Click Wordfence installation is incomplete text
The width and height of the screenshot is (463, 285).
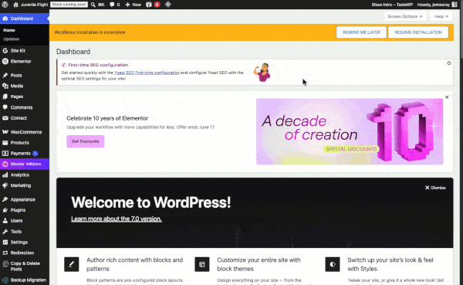coord(90,32)
